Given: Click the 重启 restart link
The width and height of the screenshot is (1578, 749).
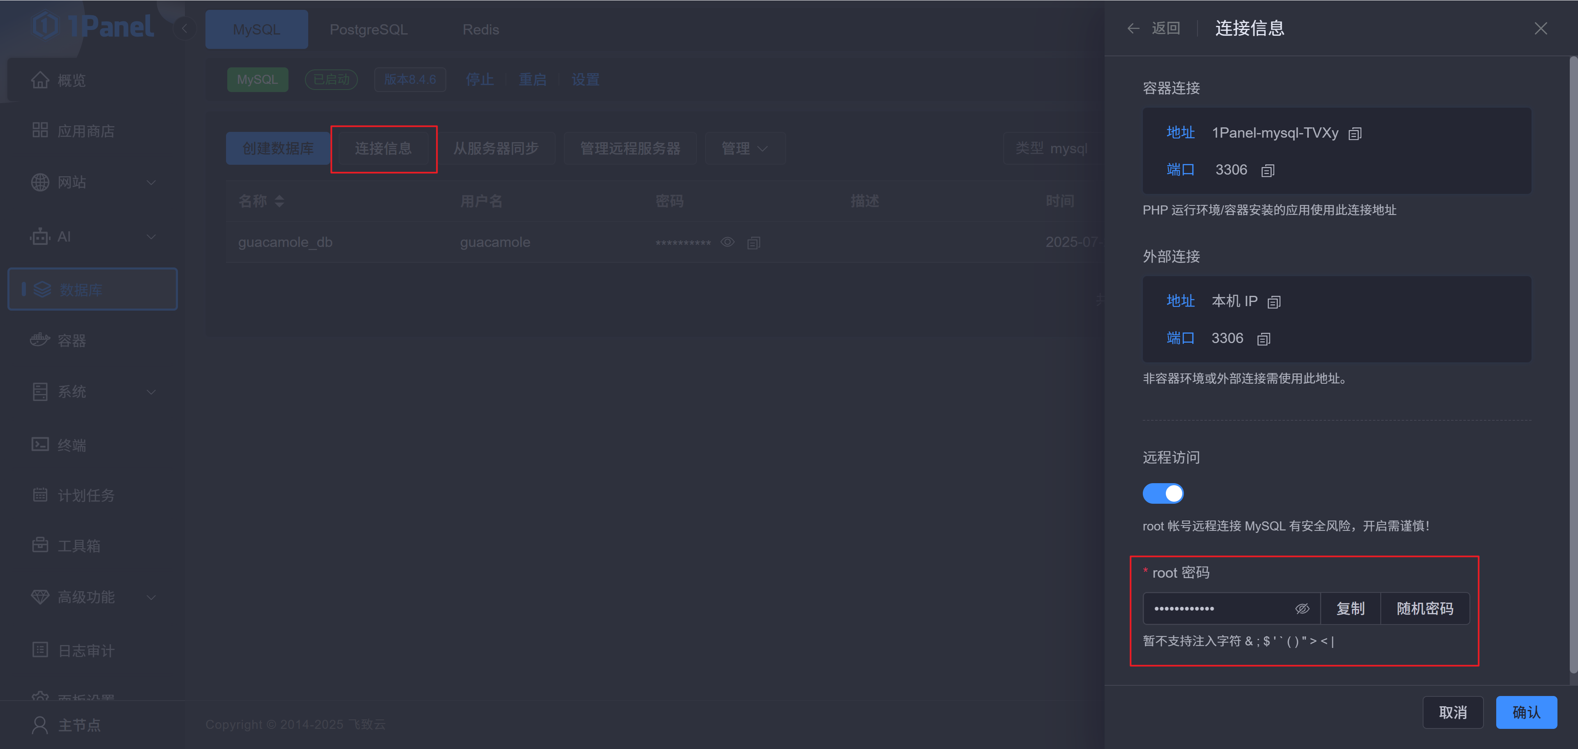Looking at the screenshot, I should [532, 80].
